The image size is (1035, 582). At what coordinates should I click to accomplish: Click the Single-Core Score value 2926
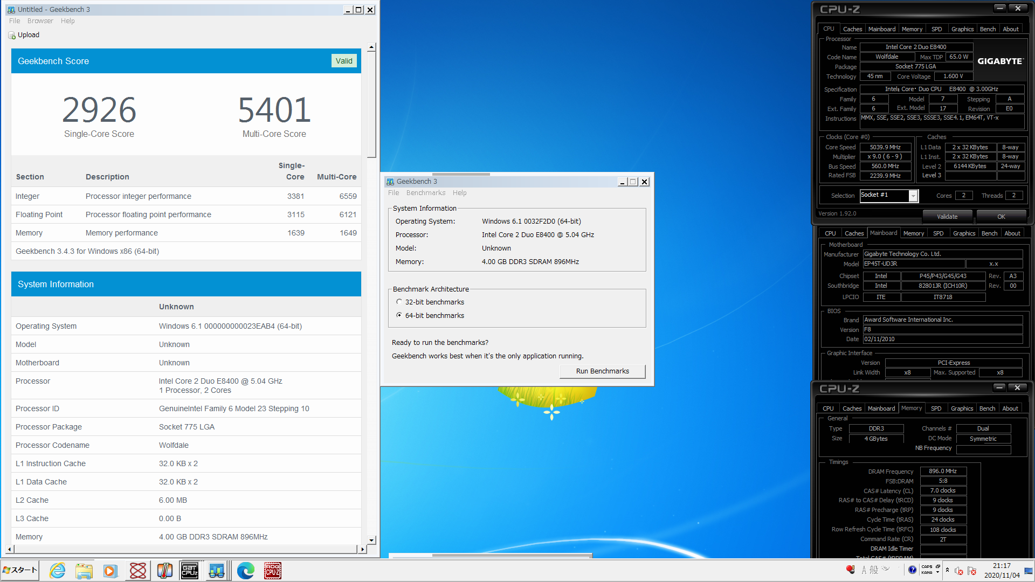click(x=99, y=110)
